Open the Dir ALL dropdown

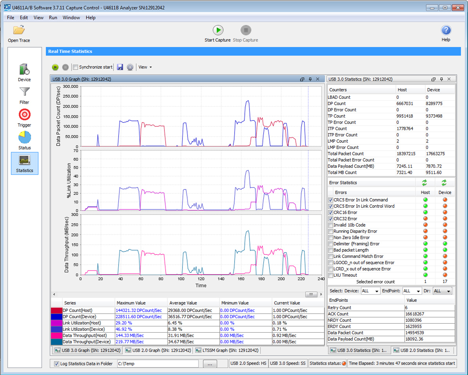click(x=443, y=291)
